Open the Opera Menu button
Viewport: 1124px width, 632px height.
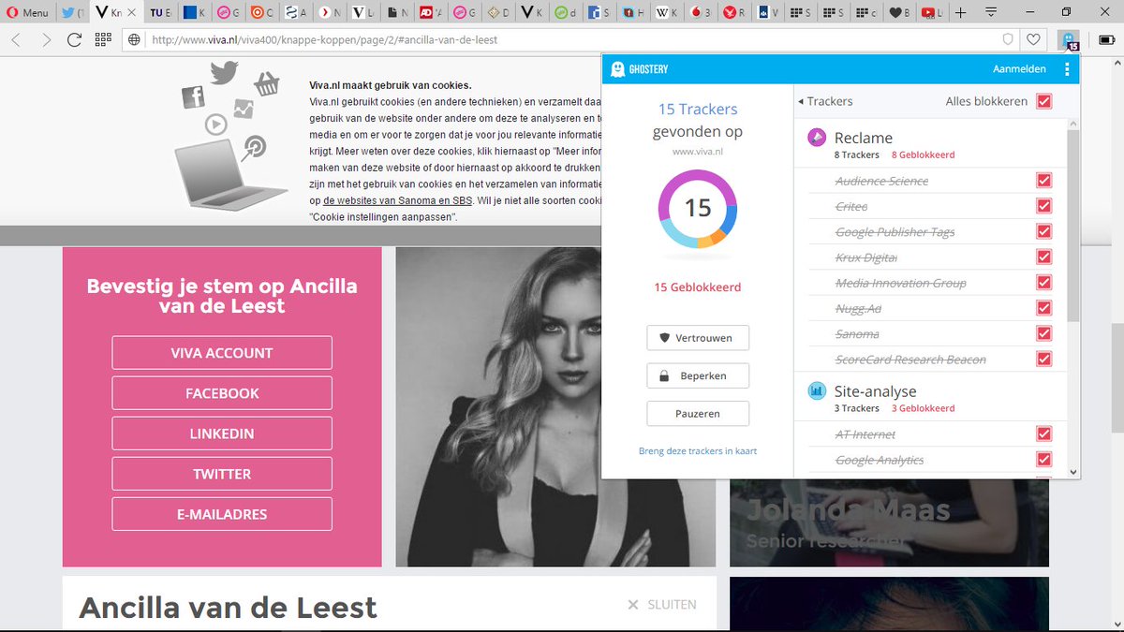(x=27, y=12)
